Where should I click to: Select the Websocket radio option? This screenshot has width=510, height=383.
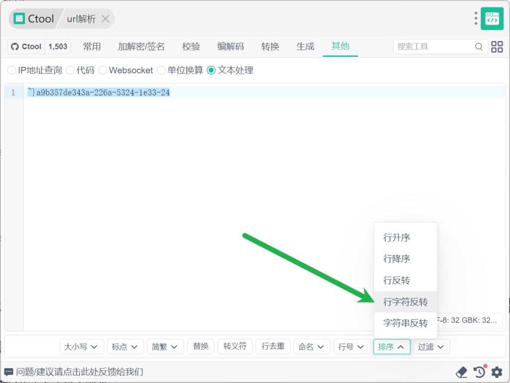tap(103, 70)
